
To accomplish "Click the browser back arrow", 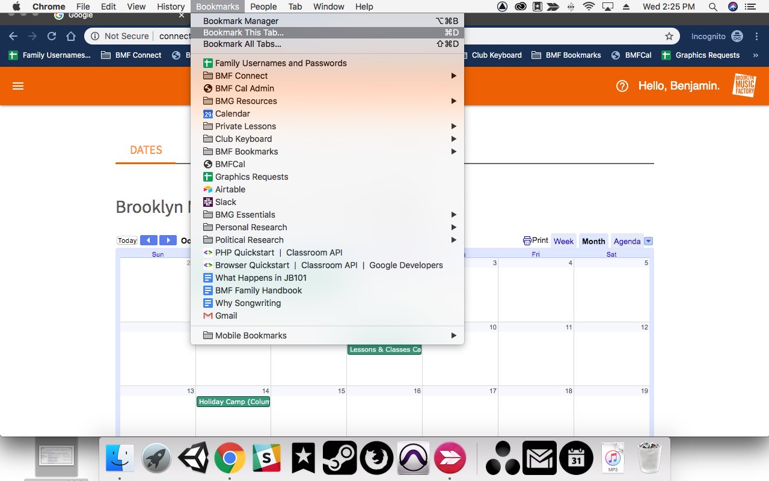I will point(13,36).
